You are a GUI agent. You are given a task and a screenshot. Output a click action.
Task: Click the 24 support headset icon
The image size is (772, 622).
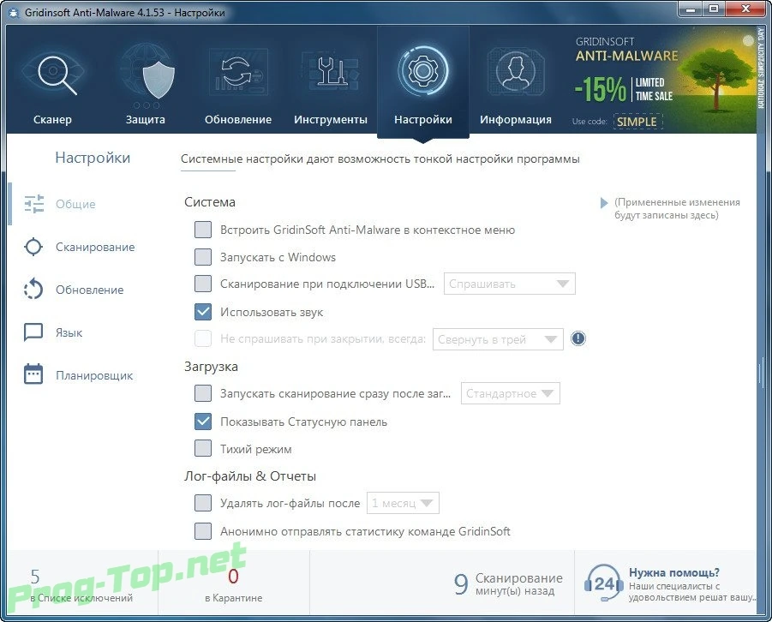click(603, 583)
